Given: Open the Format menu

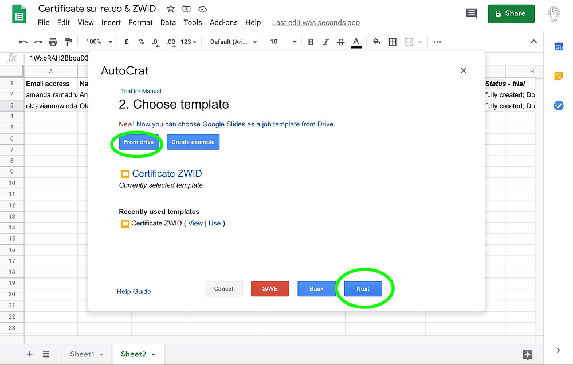Looking at the screenshot, I should coord(140,23).
